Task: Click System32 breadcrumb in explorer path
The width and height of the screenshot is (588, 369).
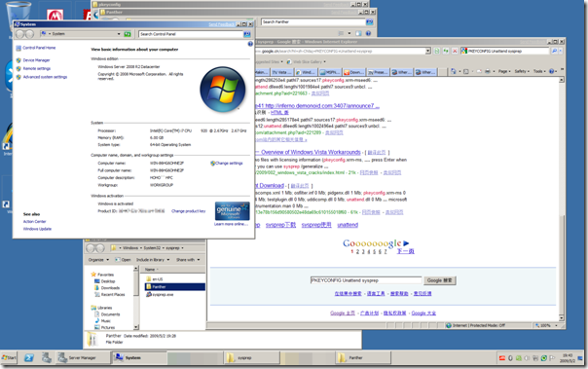Action: click(x=152, y=248)
